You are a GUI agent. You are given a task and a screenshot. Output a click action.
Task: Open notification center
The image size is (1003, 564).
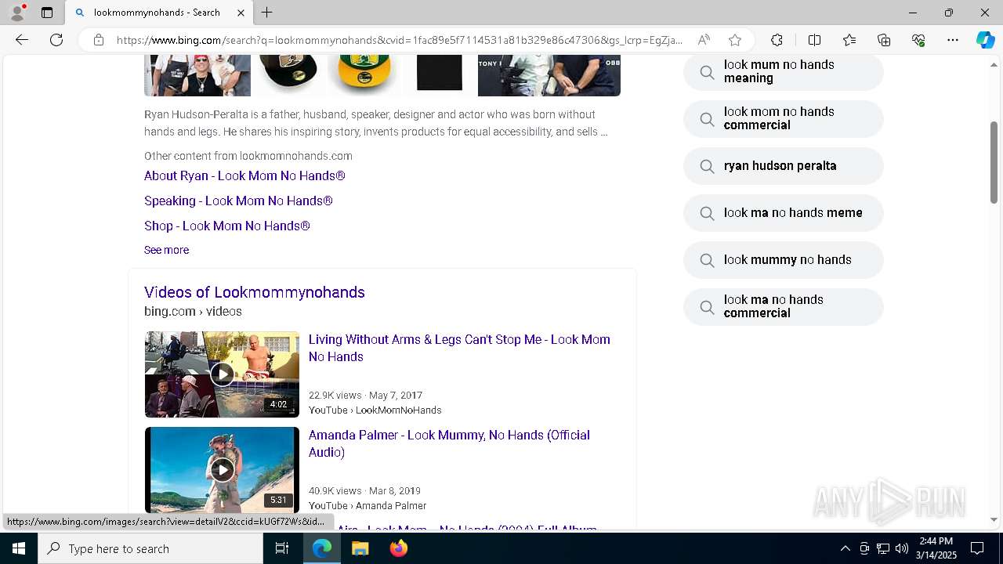(x=977, y=548)
